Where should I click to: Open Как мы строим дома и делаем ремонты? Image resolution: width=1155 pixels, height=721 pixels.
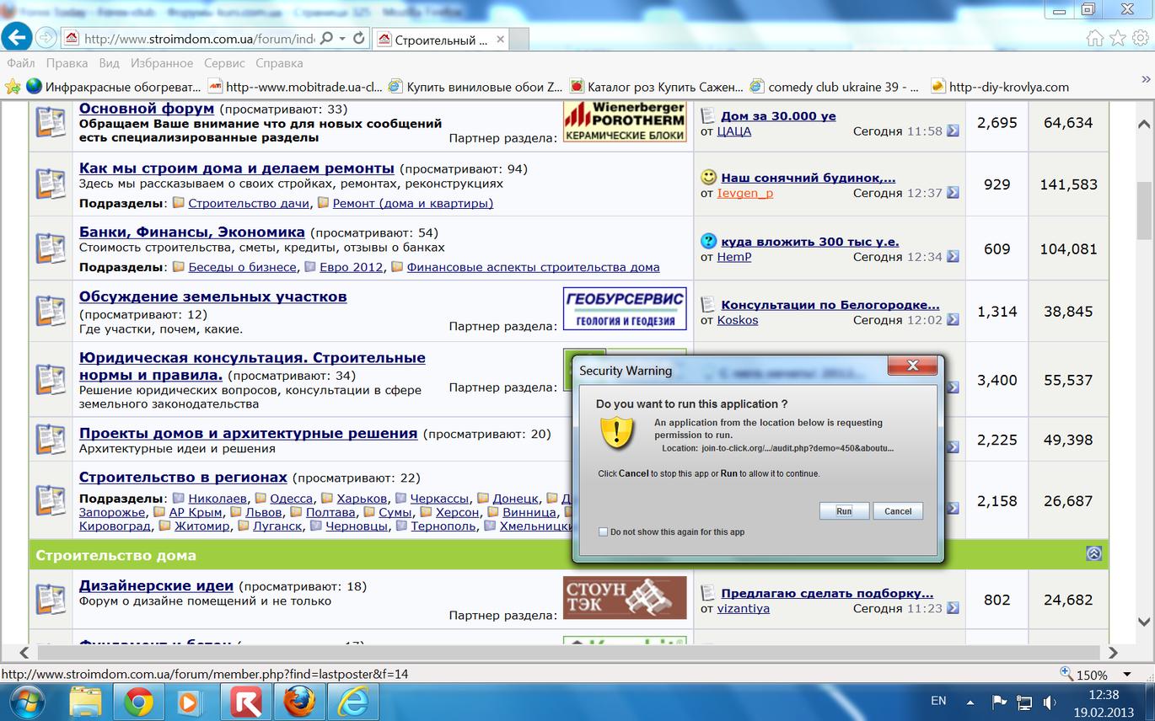237,168
